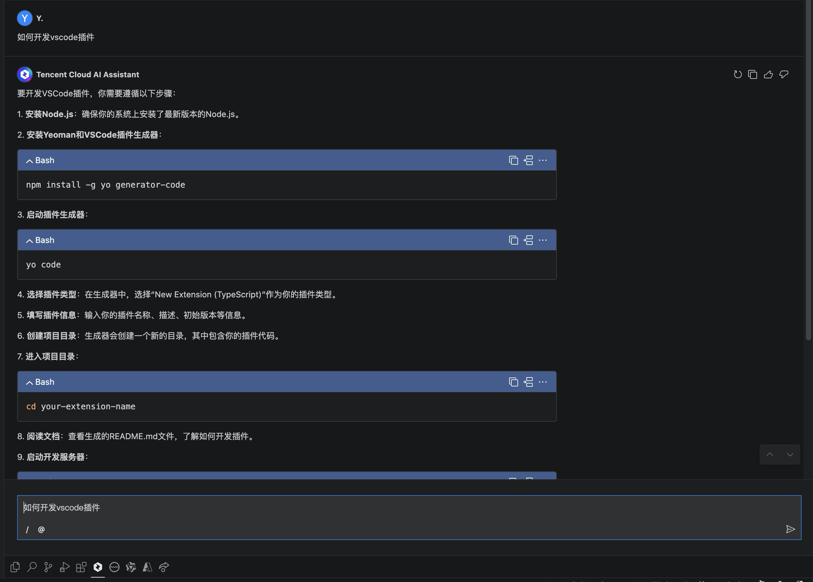
Task: Open more options for npm install block
Action: (543, 160)
